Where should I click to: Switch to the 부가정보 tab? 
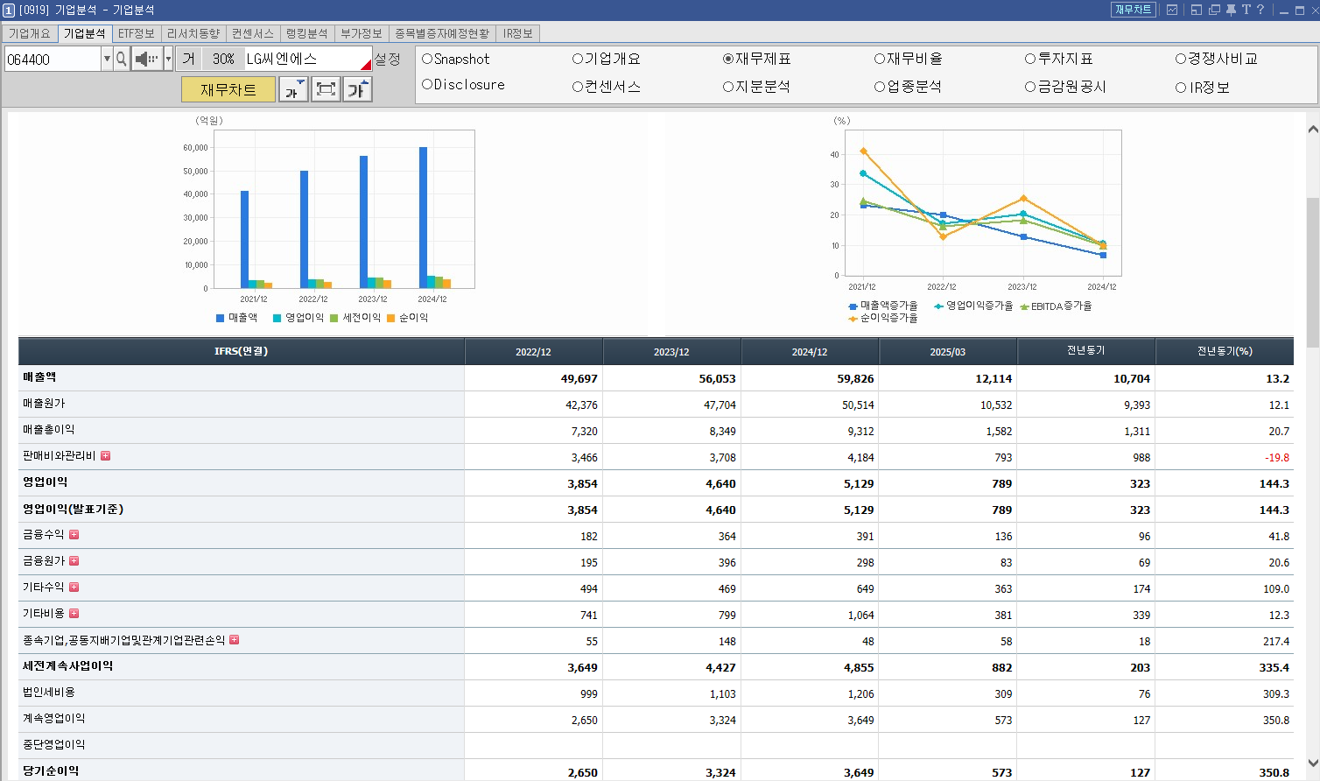[x=362, y=33]
